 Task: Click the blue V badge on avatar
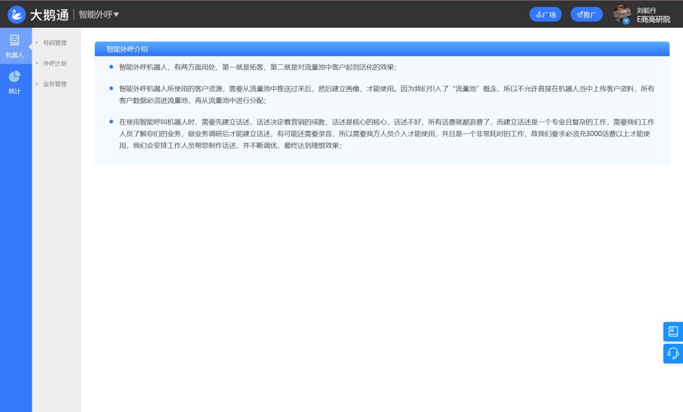(x=624, y=20)
